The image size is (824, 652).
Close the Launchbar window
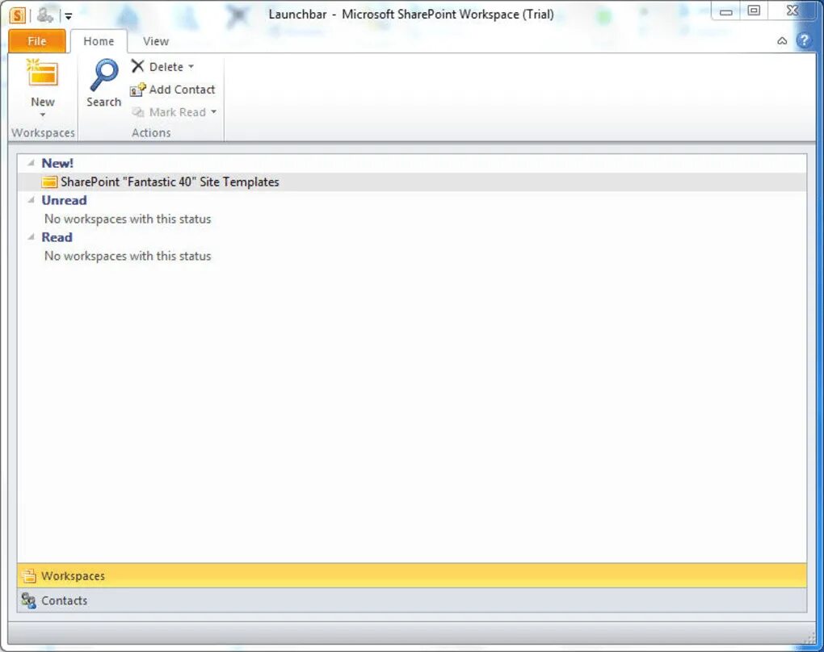pyautogui.click(x=793, y=11)
